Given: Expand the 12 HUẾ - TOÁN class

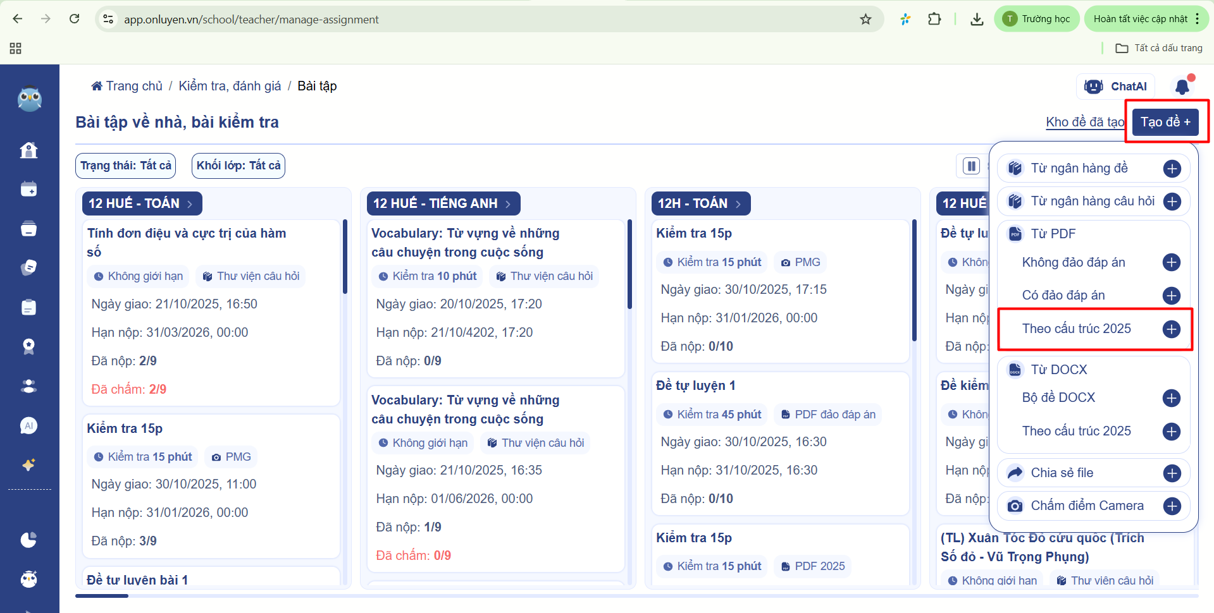Looking at the screenshot, I should [x=142, y=203].
